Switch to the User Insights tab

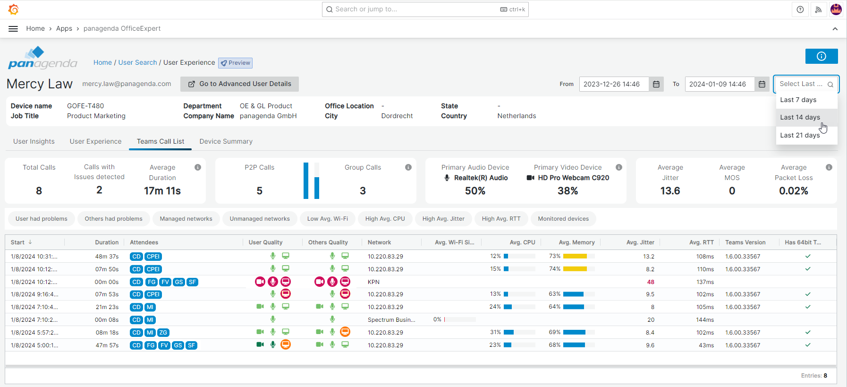[34, 141]
